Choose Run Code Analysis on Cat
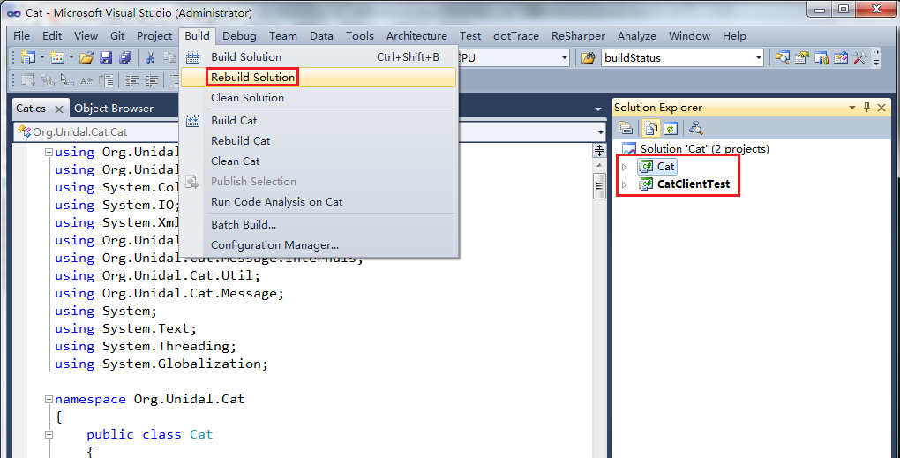Viewport: 900px width, 458px height. (319, 202)
